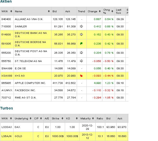Viewport: 158px width, 141px height.
Task: Click WKN 581005 cell
Action: click(x=6, y=44)
